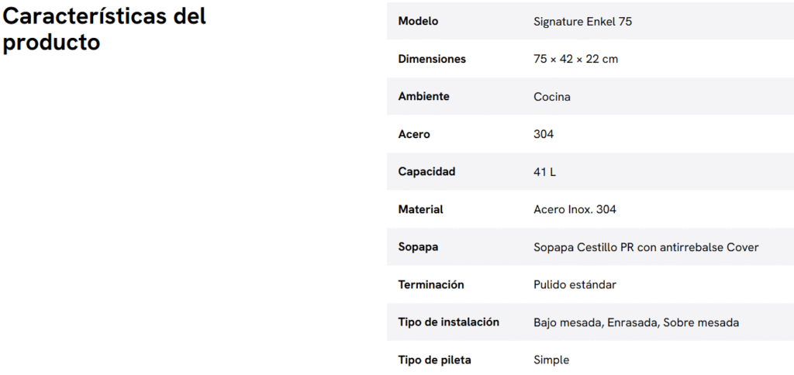This screenshot has height=375, width=794.
Task: Click the Signature Enkel 75 value
Action: pos(582,22)
